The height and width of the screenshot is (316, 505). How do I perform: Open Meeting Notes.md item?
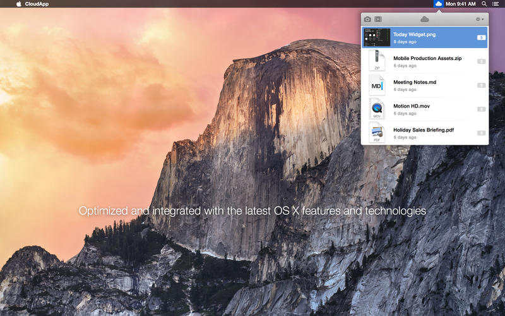click(x=415, y=82)
